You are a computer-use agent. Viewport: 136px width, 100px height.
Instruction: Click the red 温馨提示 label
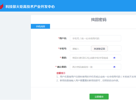61,73
